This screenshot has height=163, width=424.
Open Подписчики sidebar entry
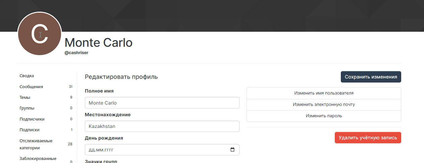(x=32, y=119)
